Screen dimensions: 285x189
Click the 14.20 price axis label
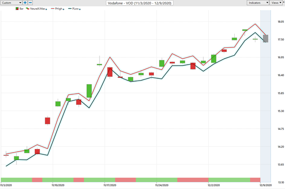click(x=280, y=147)
